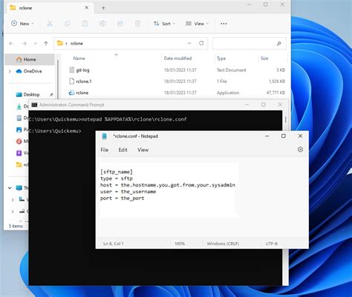352x297 pixels.
Task: Click the Music icon in sidebar
Action: pyautogui.click(x=19, y=141)
